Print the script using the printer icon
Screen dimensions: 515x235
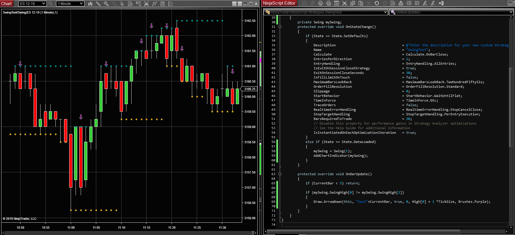(x=321, y=3)
